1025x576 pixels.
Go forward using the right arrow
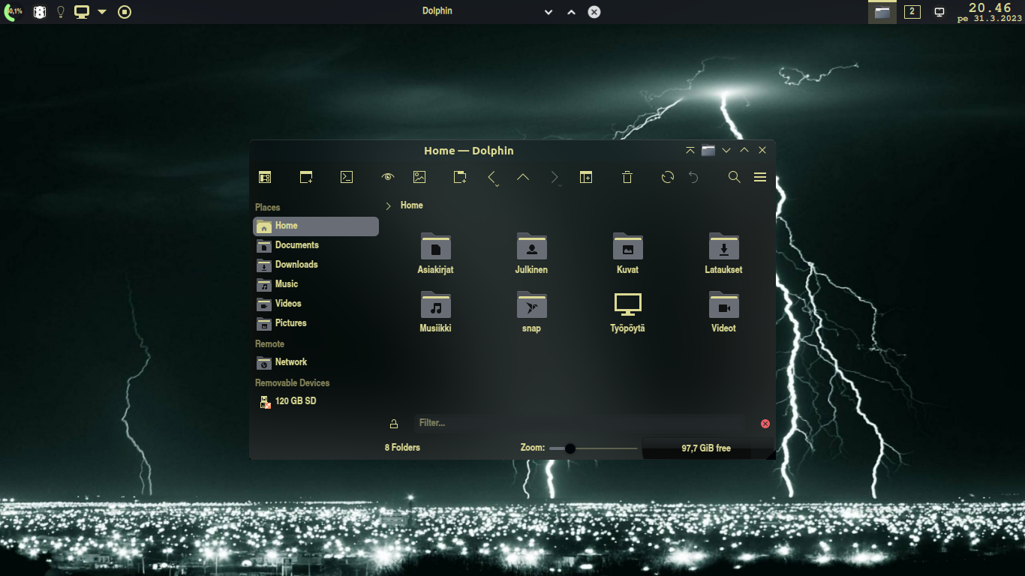555,178
